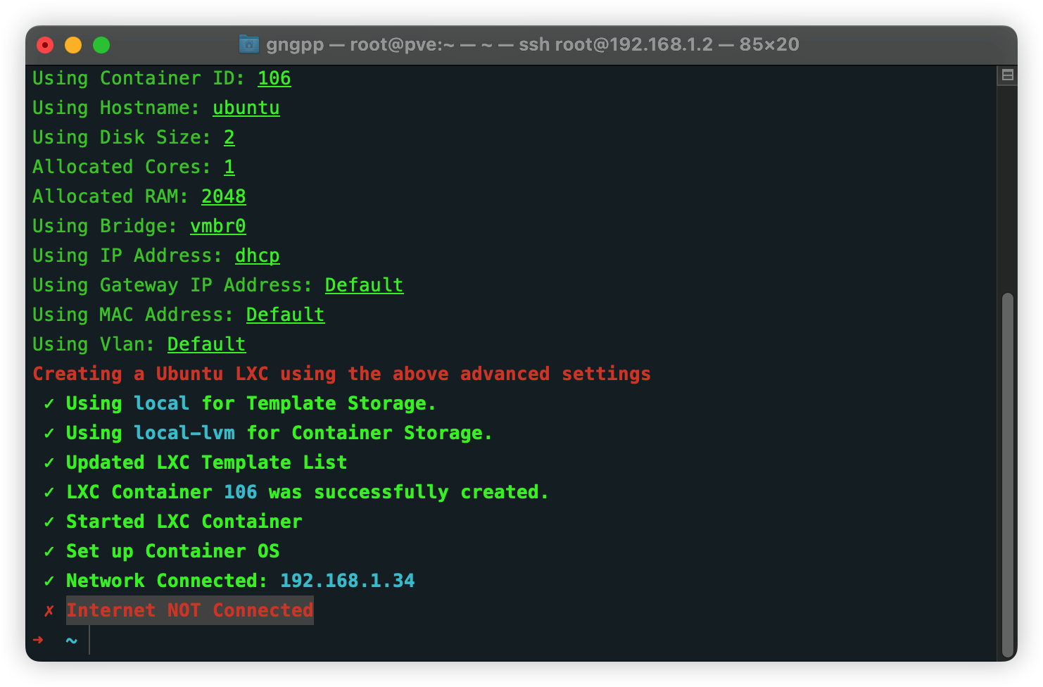Select Default beside Using Vlan
This screenshot has width=1043, height=687.
(206, 344)
